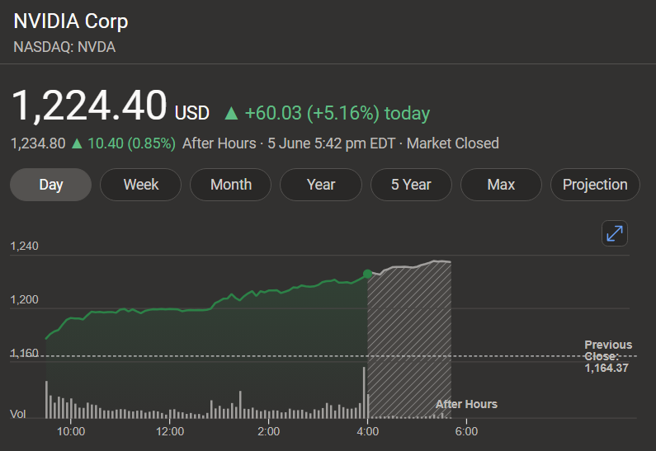Click the hatched After Hours chart region

coord(409,343)
